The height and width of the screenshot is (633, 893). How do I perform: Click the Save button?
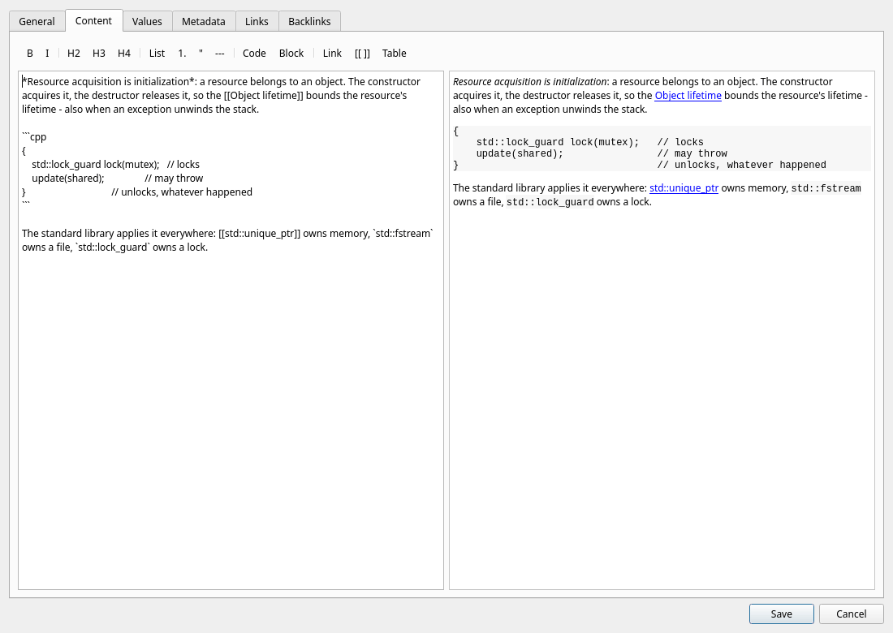781,614
